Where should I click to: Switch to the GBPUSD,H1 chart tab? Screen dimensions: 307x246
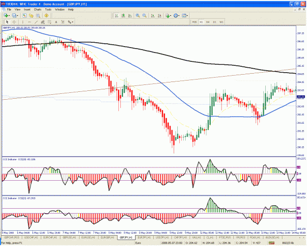click(x=69, y=237)
